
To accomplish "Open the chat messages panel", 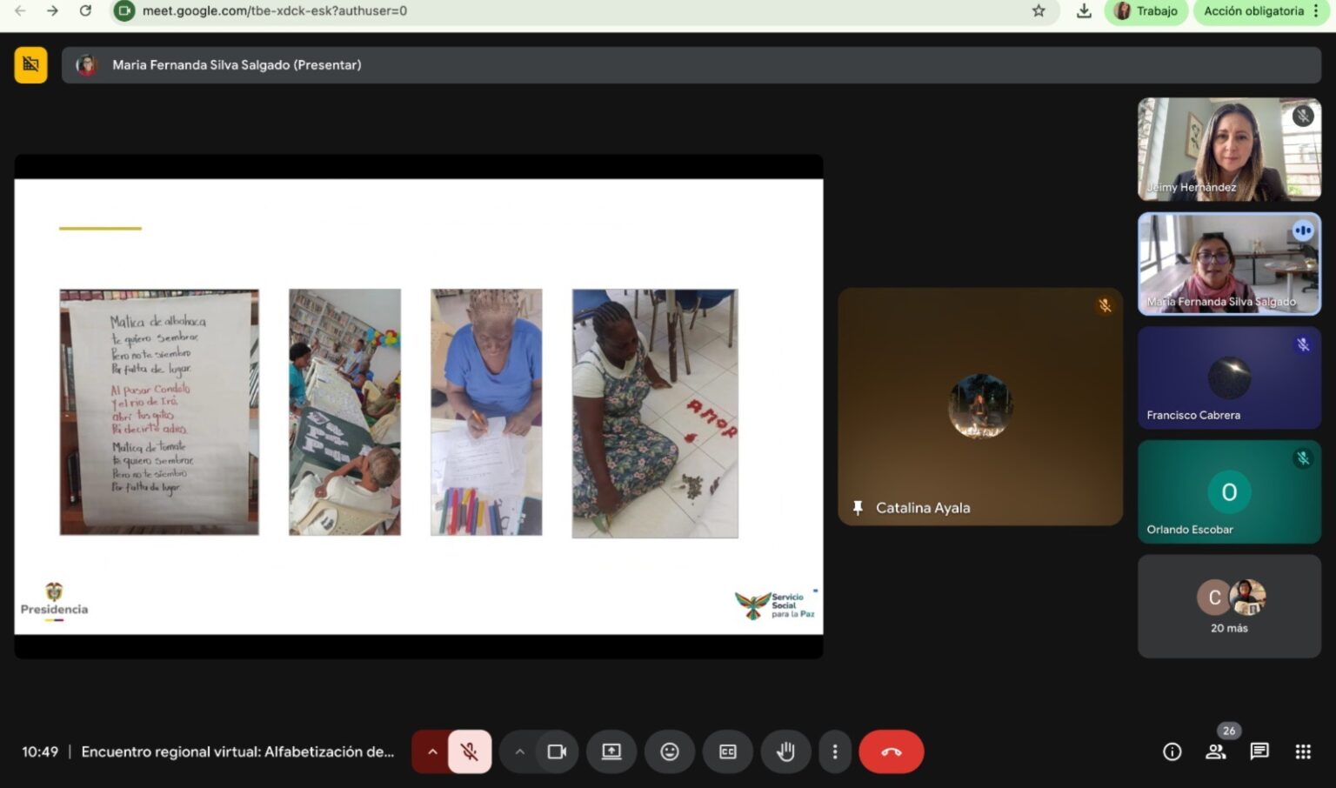I will [1259, 751].
